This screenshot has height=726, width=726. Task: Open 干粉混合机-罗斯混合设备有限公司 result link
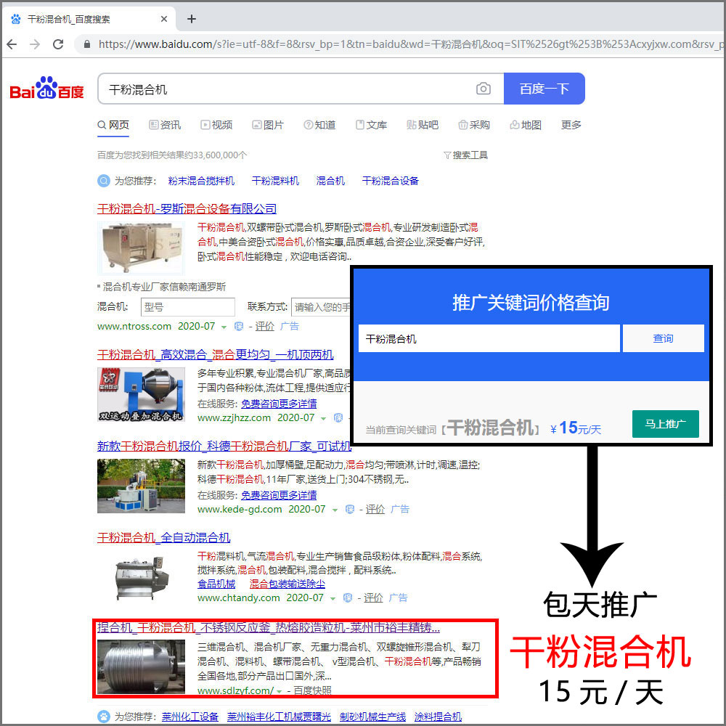[187, 209]
